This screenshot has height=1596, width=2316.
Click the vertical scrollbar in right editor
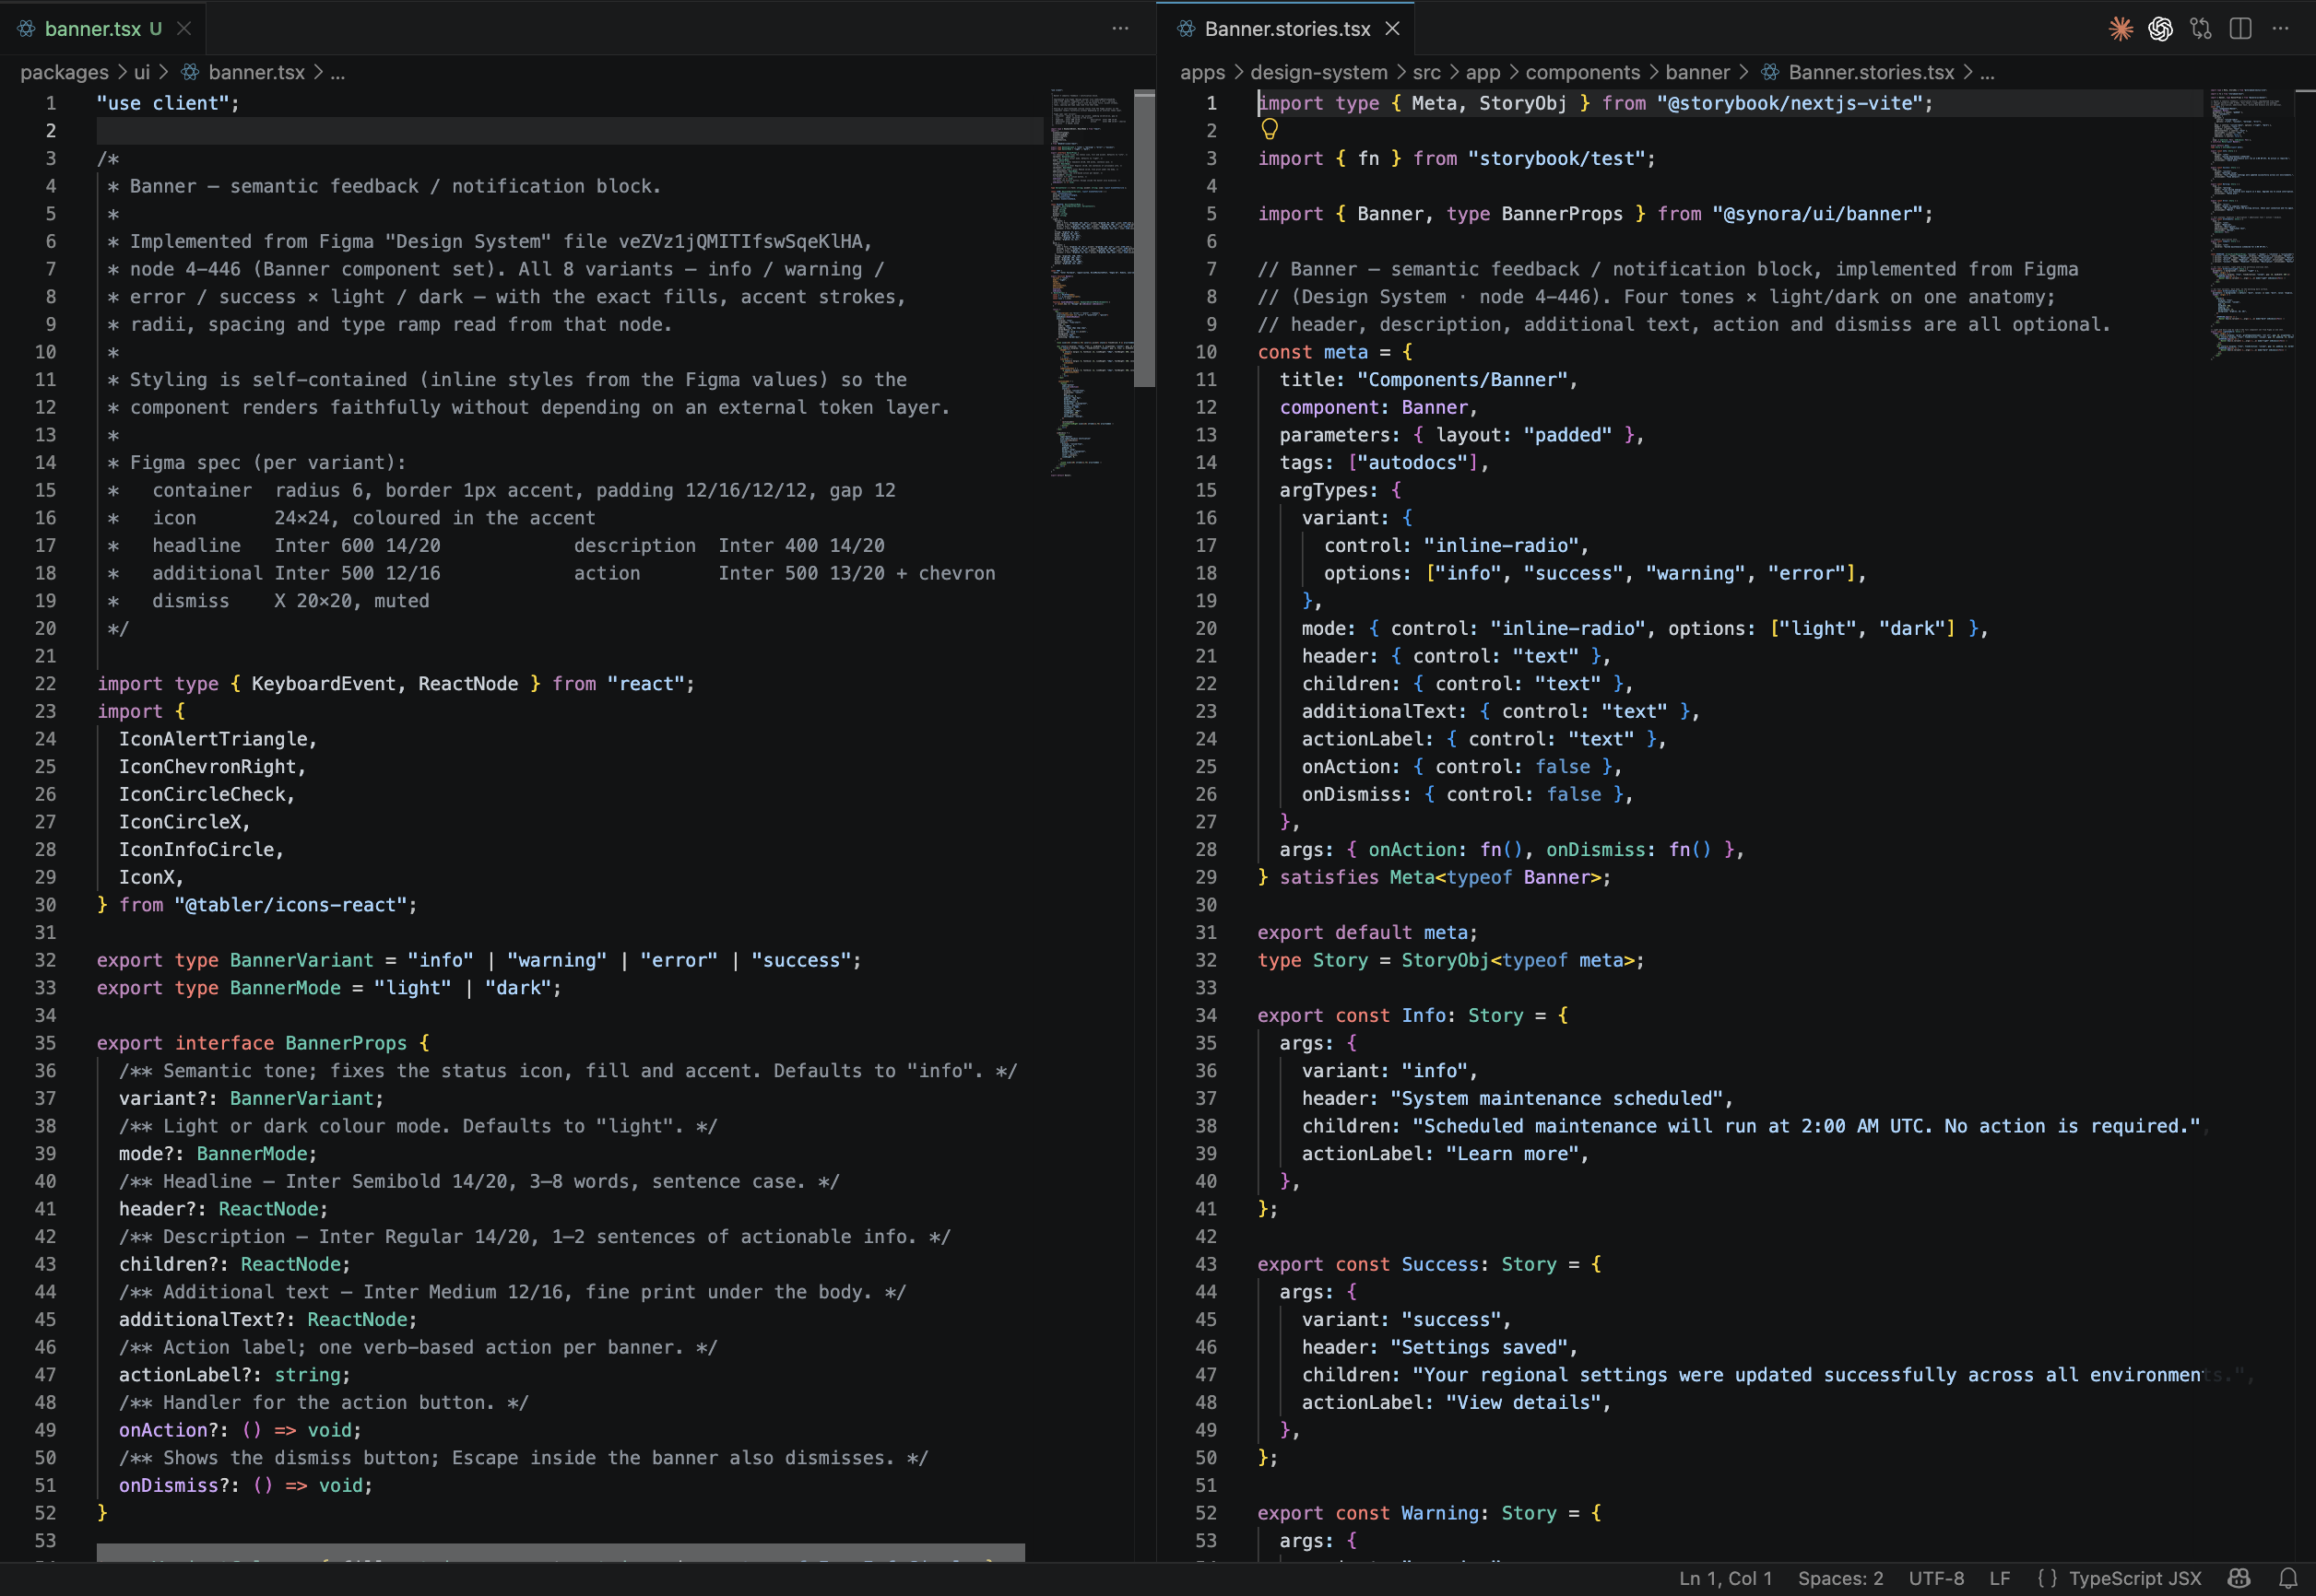click(x=2305, y=825)
